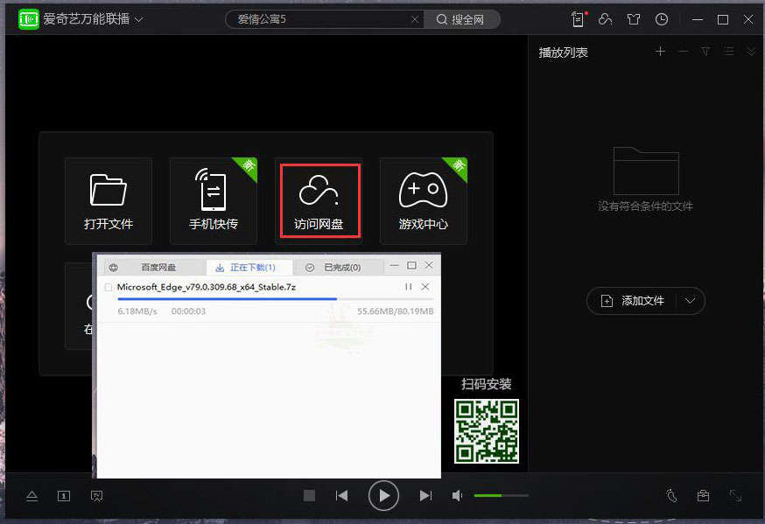Screen dimensions: 765x524
Task: Open the skin/theme T-shirt icon in titlebar
Action: click(634, 18)
